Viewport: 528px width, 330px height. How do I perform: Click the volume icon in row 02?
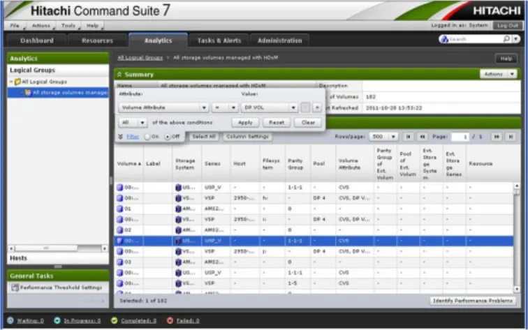click(120, 230)
